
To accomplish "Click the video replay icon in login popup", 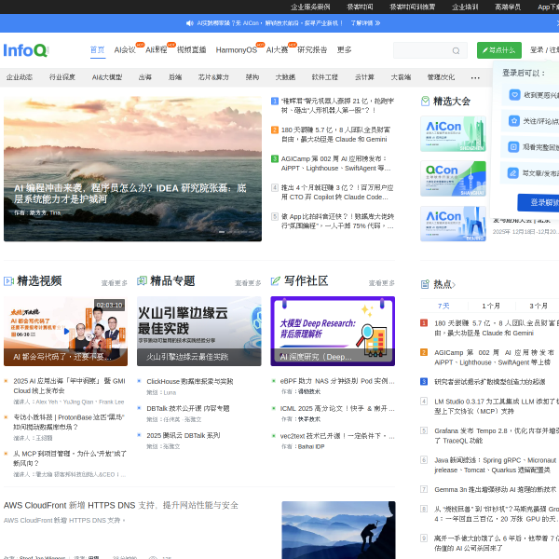I will tap(513, 147).
